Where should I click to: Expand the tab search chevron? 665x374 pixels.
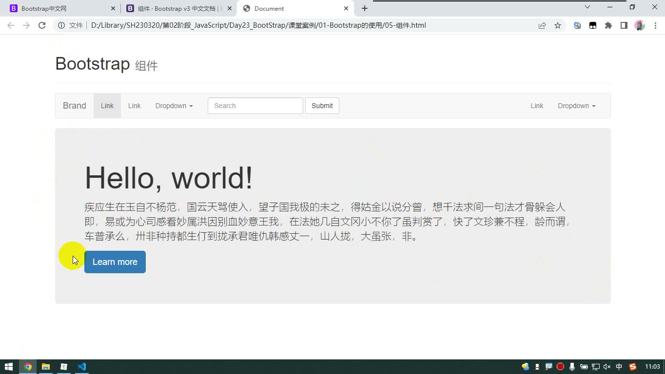pos(587,7)
